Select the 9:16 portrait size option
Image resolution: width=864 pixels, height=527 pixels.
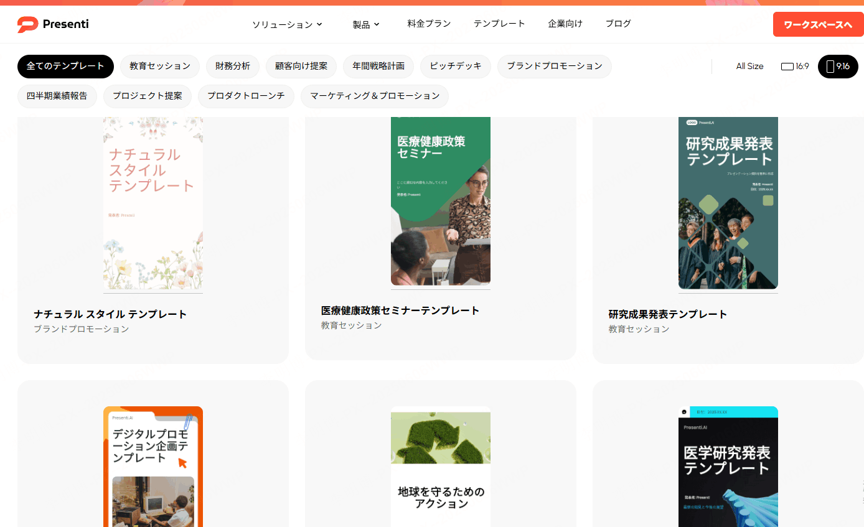(838, 67)
